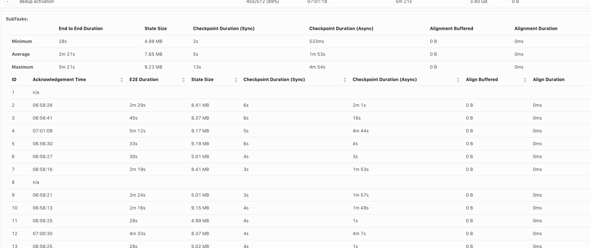Click the SubTasks section label
591x248 pixels.
click(17, 19)
